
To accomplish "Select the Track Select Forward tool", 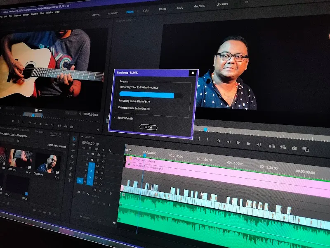I will tap(73, 145).
